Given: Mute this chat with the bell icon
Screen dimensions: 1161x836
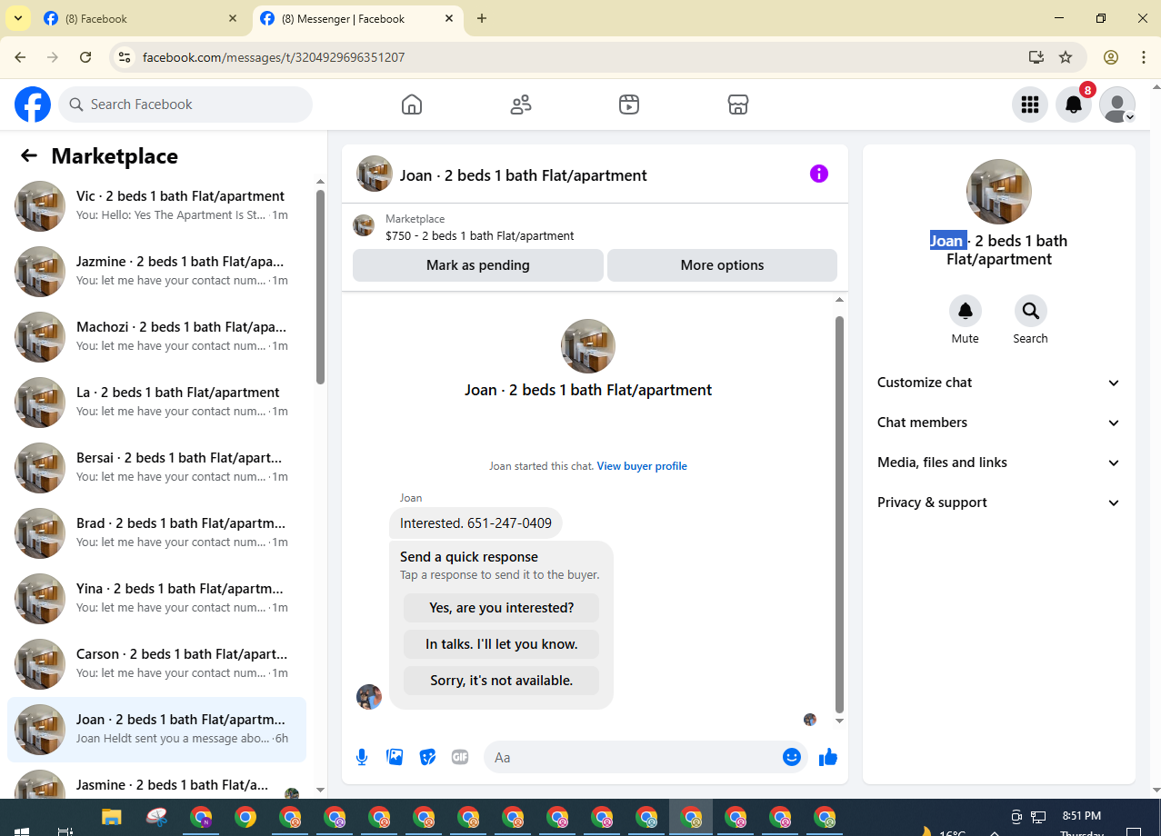Looking at the screenshot, I should tap(966, 311).
